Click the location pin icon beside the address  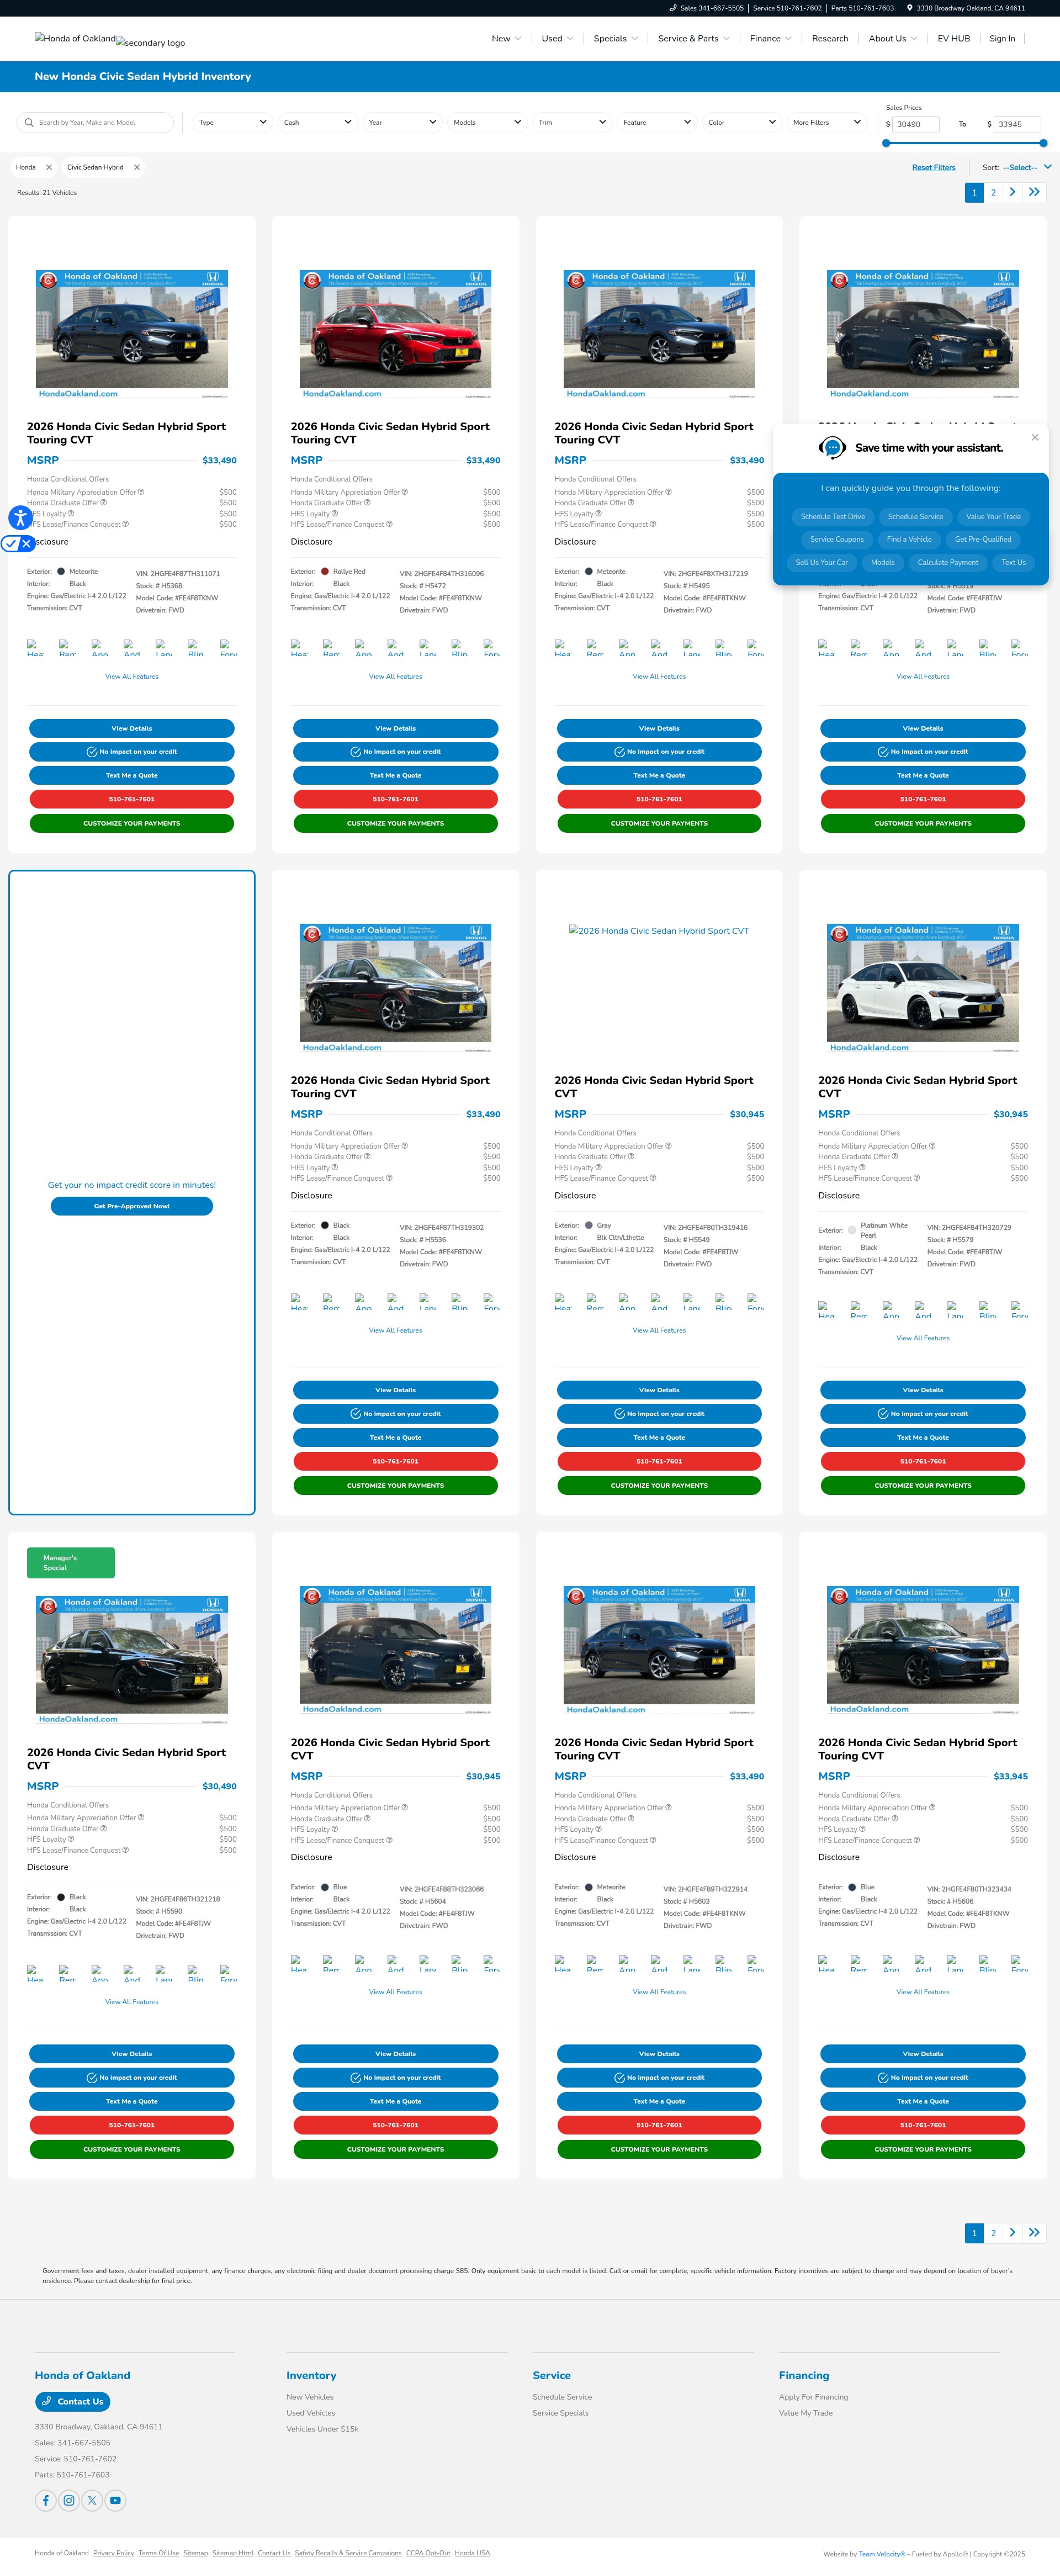coord(910,8)
